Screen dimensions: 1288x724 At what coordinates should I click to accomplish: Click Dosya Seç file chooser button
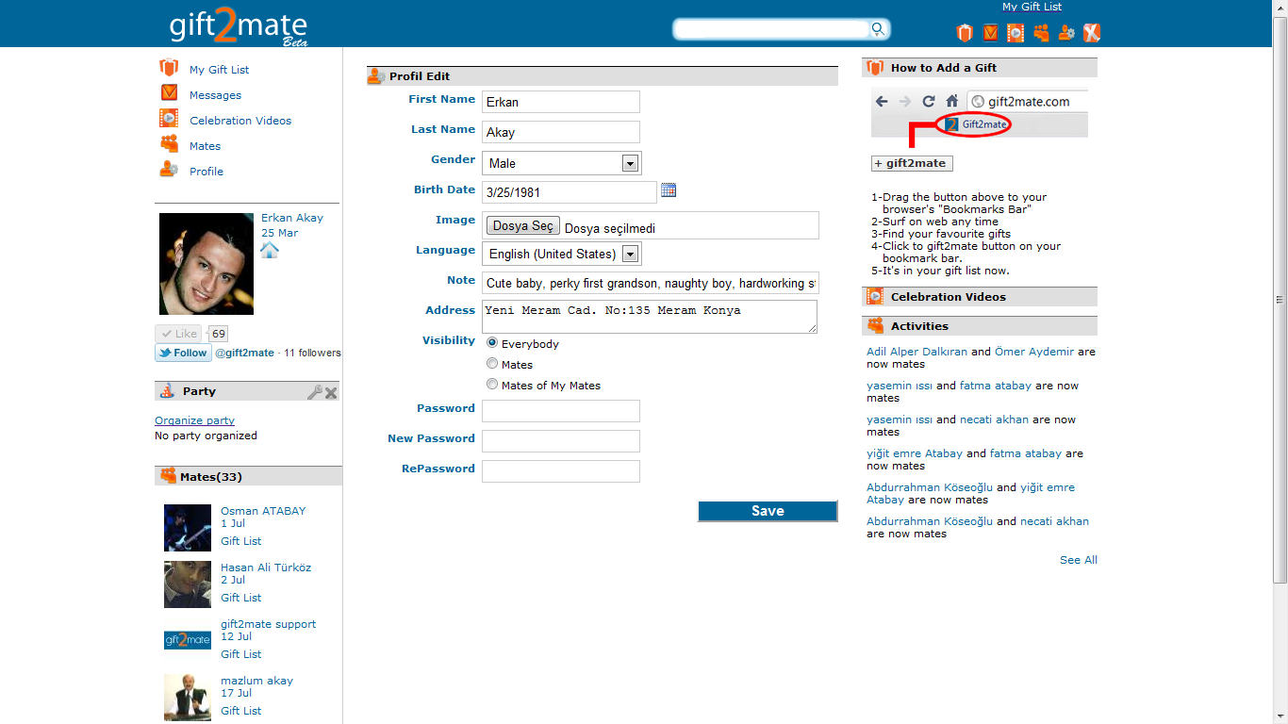pyautogui.click(x=523, y=226)
